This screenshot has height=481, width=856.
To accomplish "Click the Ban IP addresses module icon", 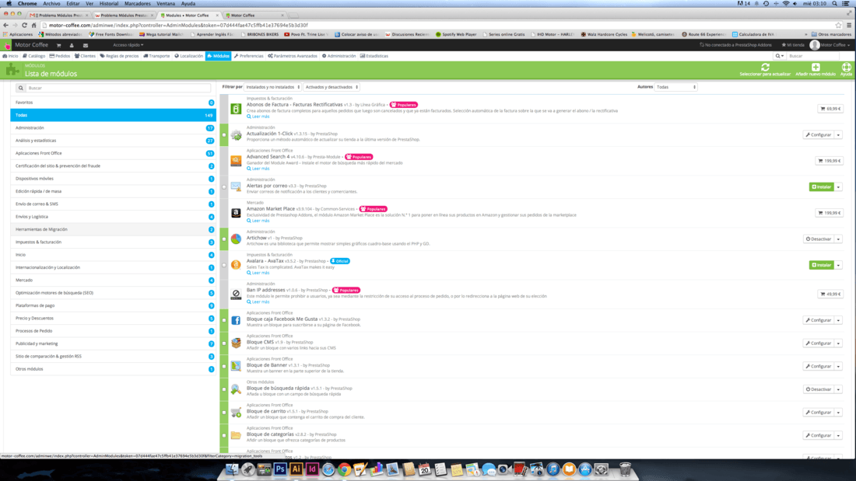I will [236, 294].
